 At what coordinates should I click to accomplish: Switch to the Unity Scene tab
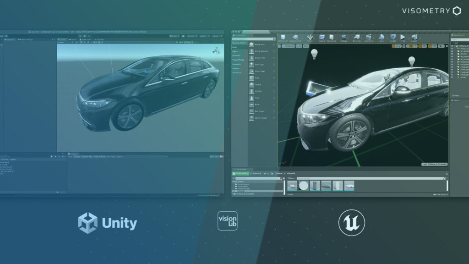[x=62, y=39]
